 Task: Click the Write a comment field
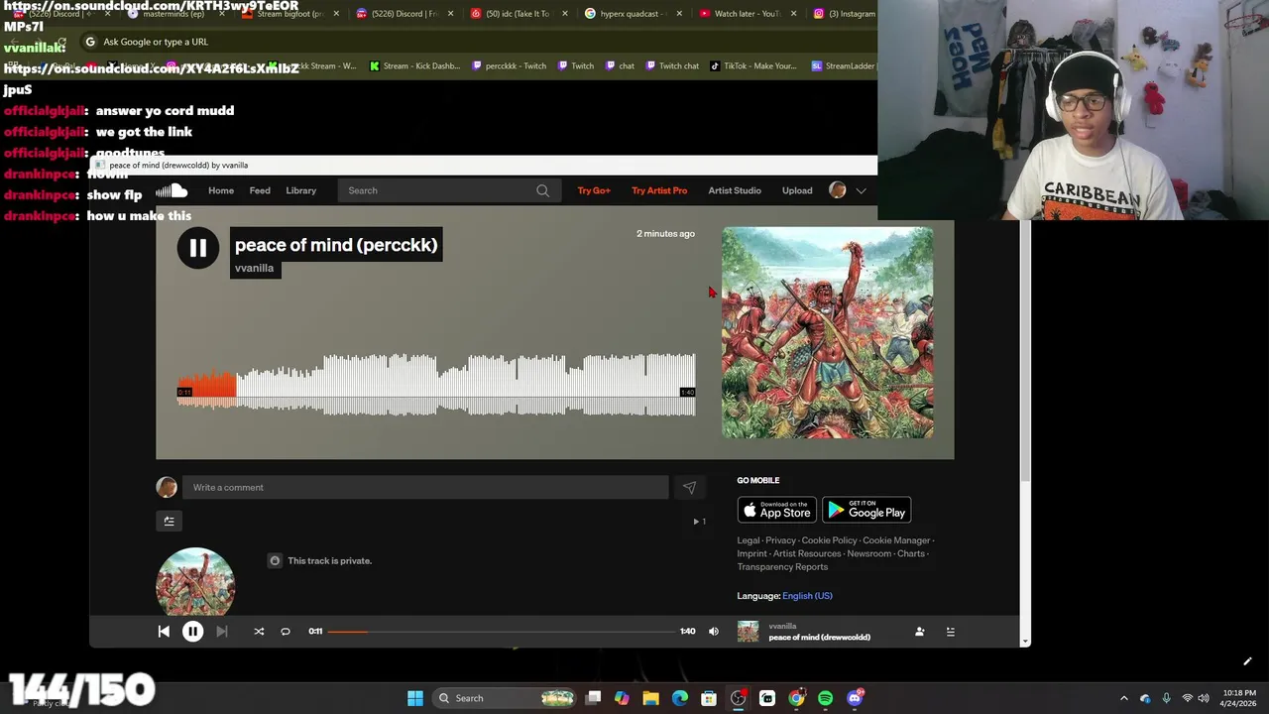coord(425,487)
